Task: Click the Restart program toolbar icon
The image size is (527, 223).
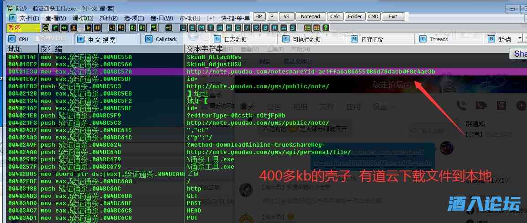Action: click(55, 27)
